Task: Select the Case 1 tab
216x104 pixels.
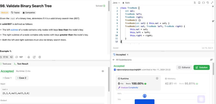Action: coord(7,78)
